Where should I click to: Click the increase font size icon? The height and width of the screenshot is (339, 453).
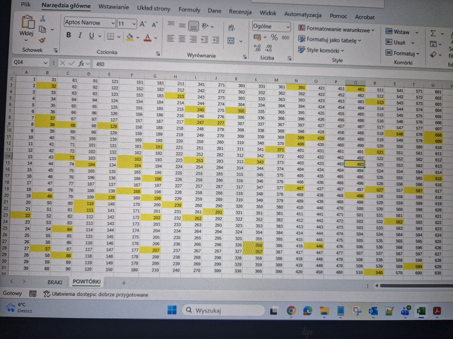143,24
